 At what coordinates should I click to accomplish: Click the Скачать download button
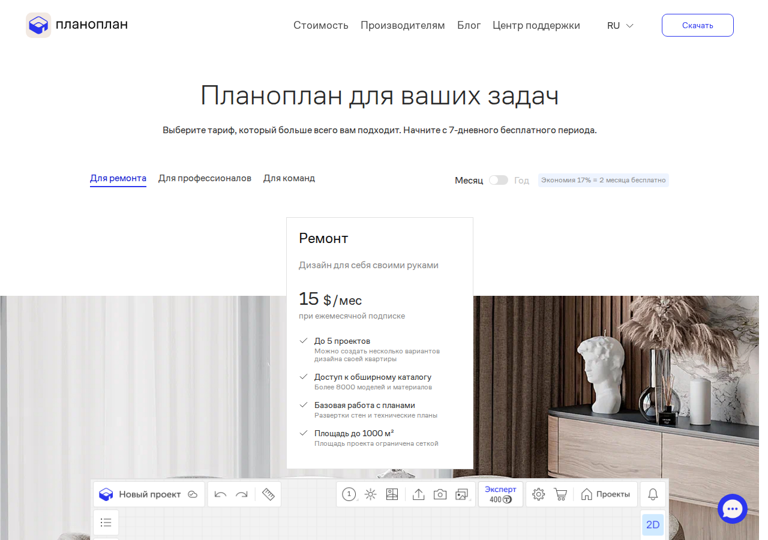[698, 25]
